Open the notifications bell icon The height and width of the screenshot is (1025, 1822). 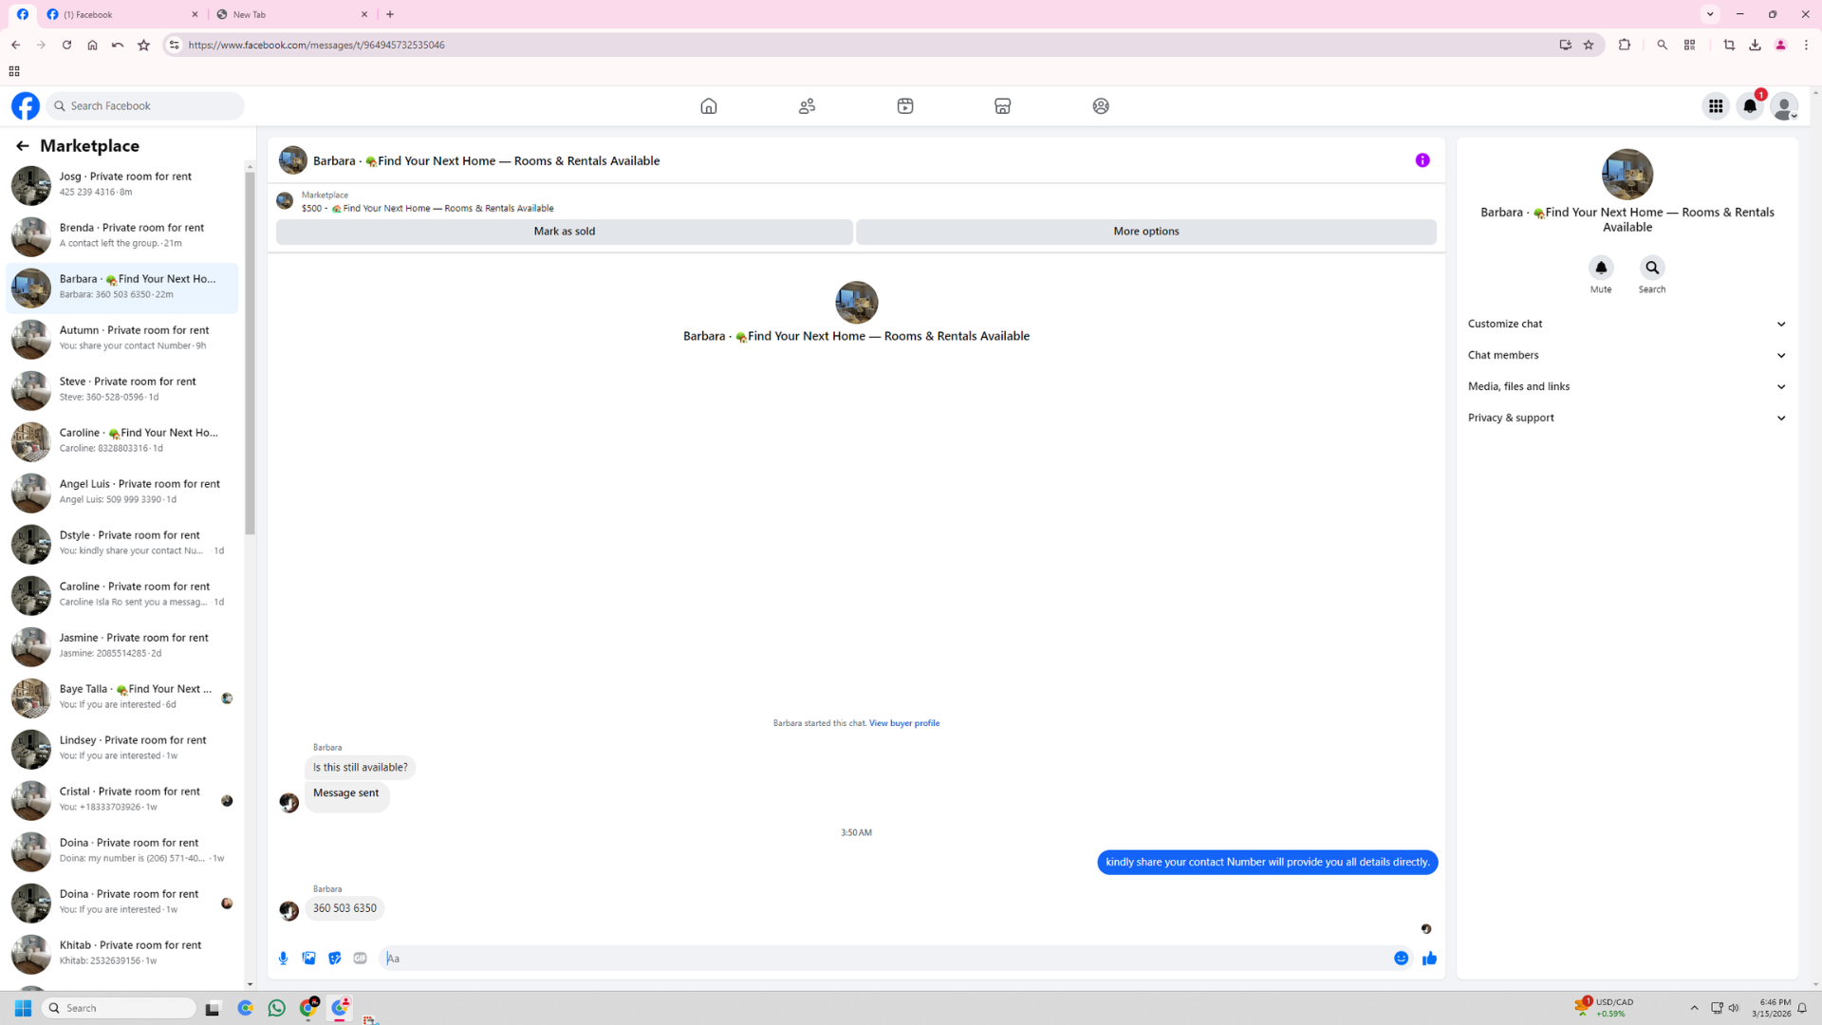(1750, 106)
